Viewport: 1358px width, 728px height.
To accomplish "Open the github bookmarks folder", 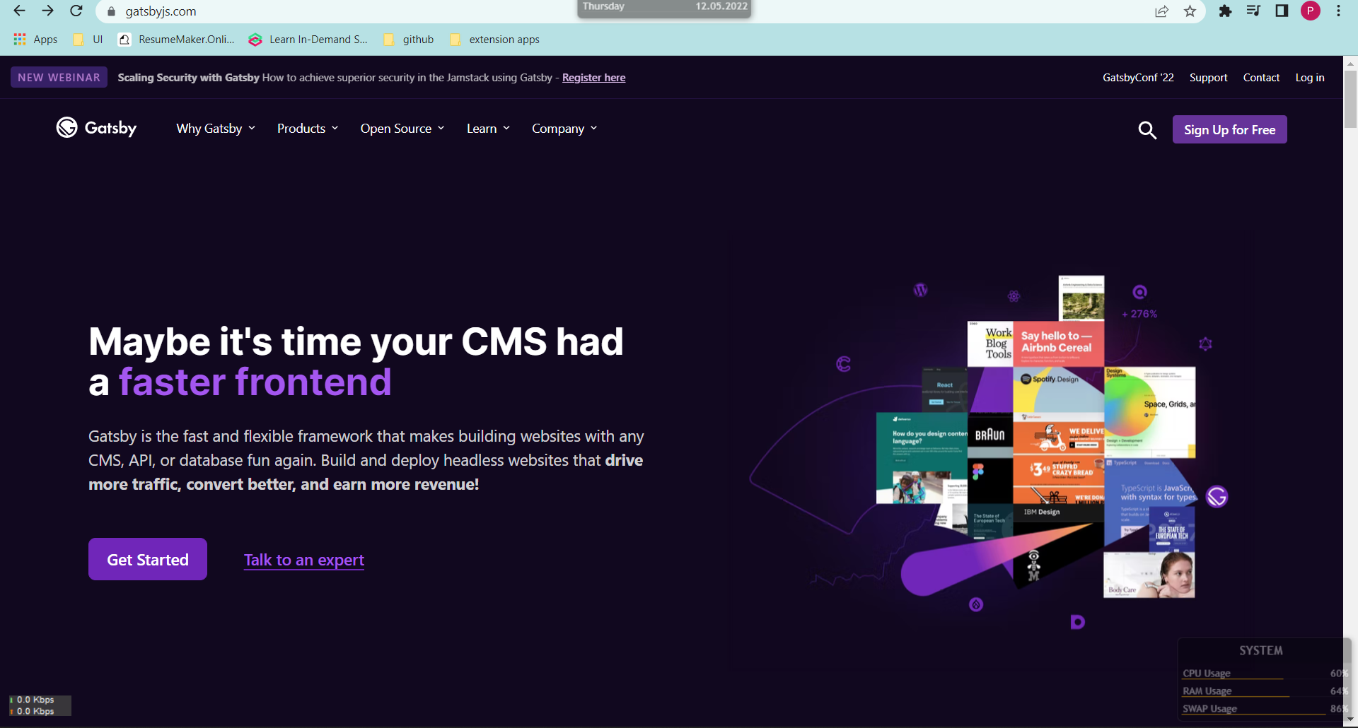I will (409, 40).
